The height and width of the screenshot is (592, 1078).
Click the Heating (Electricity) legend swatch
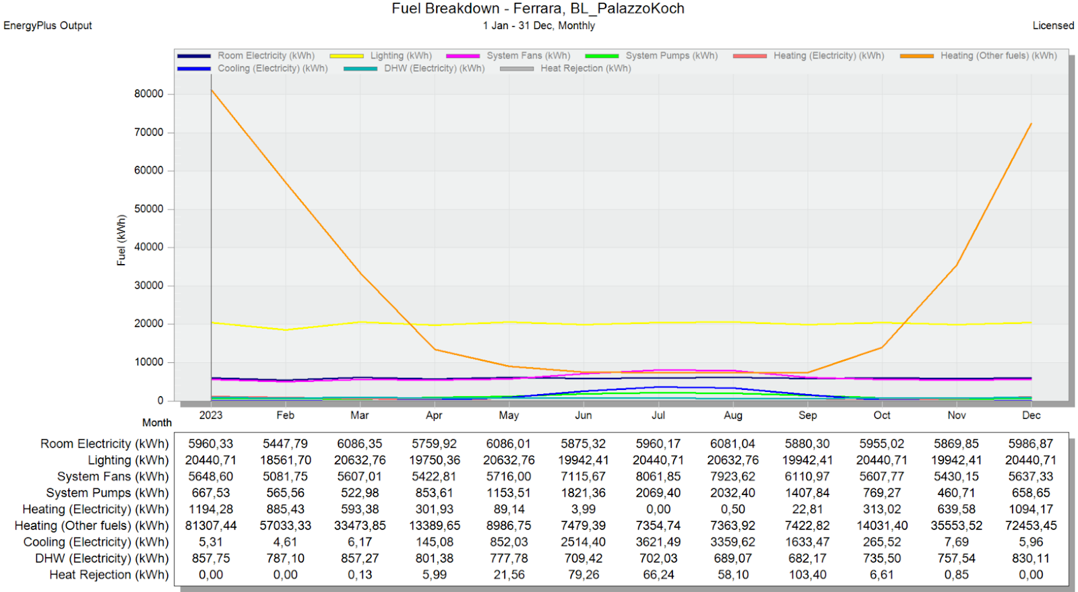pyautogui.click(x=750, y=56)
